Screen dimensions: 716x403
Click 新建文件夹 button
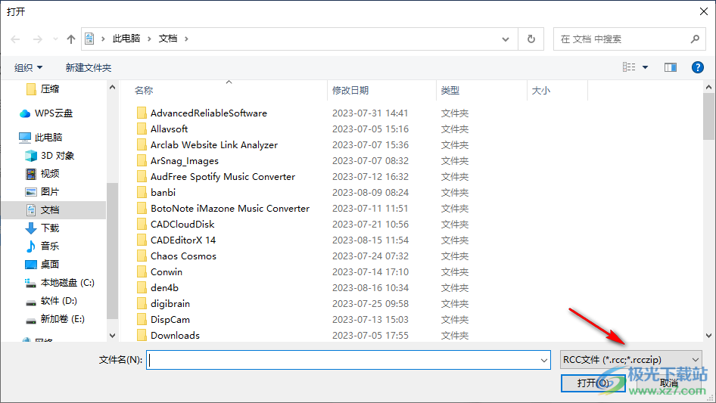(89, 67)
